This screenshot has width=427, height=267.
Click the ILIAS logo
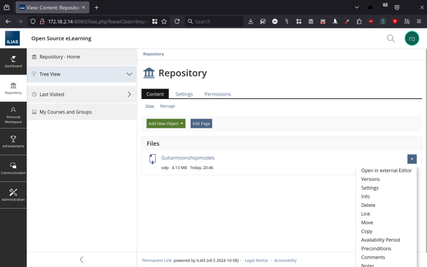point(13,38)
